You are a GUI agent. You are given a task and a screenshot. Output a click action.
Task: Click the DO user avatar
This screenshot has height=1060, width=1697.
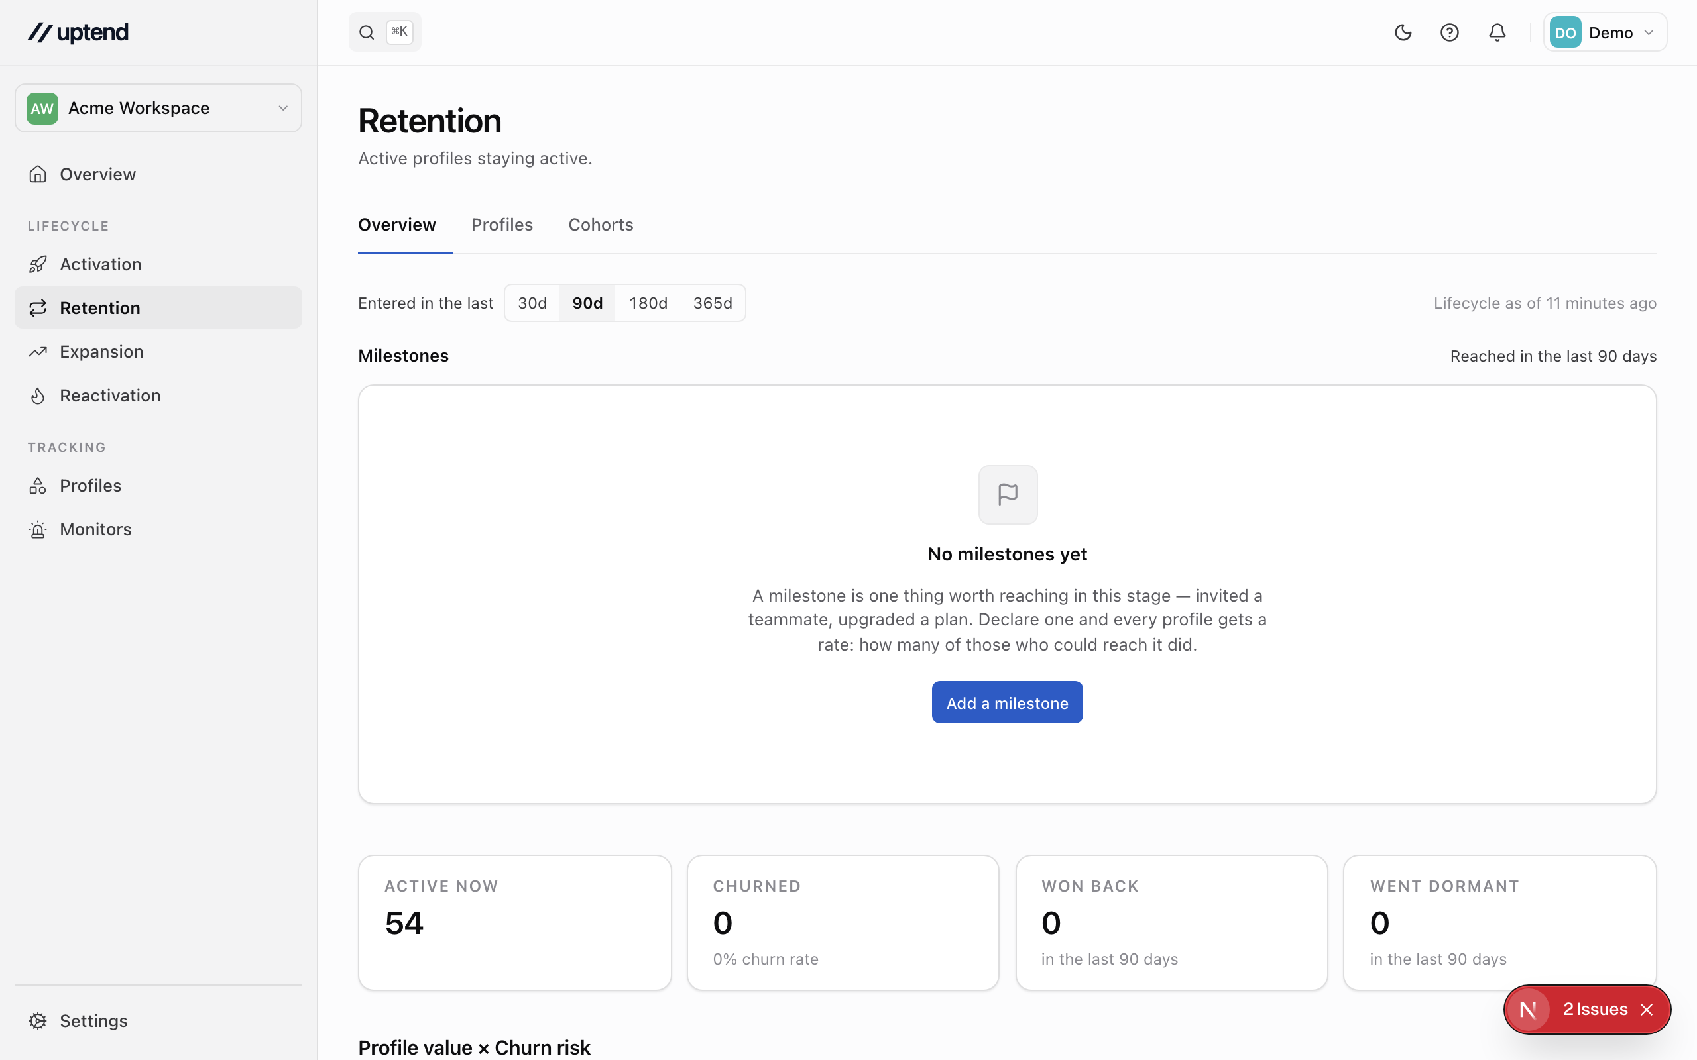tap(1565, 32)
